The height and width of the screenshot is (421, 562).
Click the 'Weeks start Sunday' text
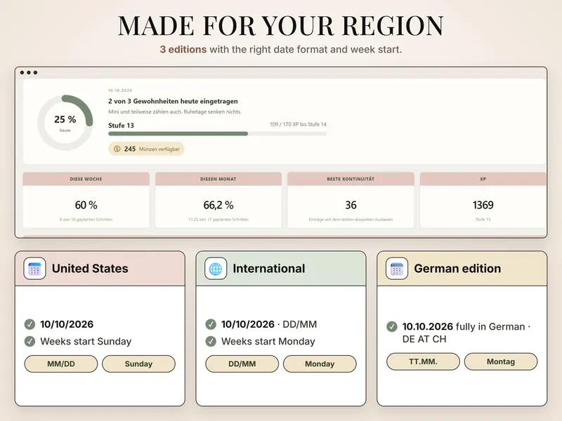point(86,342)
